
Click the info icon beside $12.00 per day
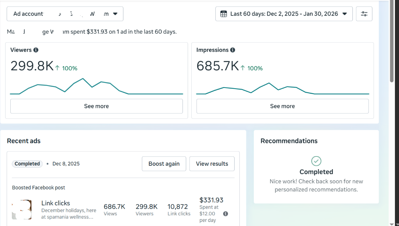click(225, 213)
